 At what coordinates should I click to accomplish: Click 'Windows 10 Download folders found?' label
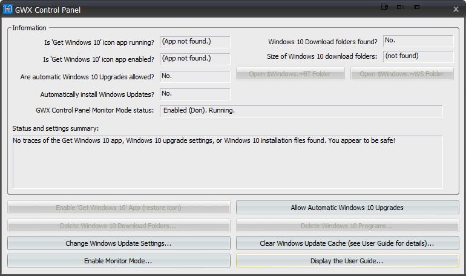coord(323,42)
